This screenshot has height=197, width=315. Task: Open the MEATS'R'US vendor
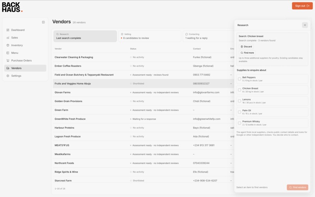pyautogui.click(x=143, y=145)
